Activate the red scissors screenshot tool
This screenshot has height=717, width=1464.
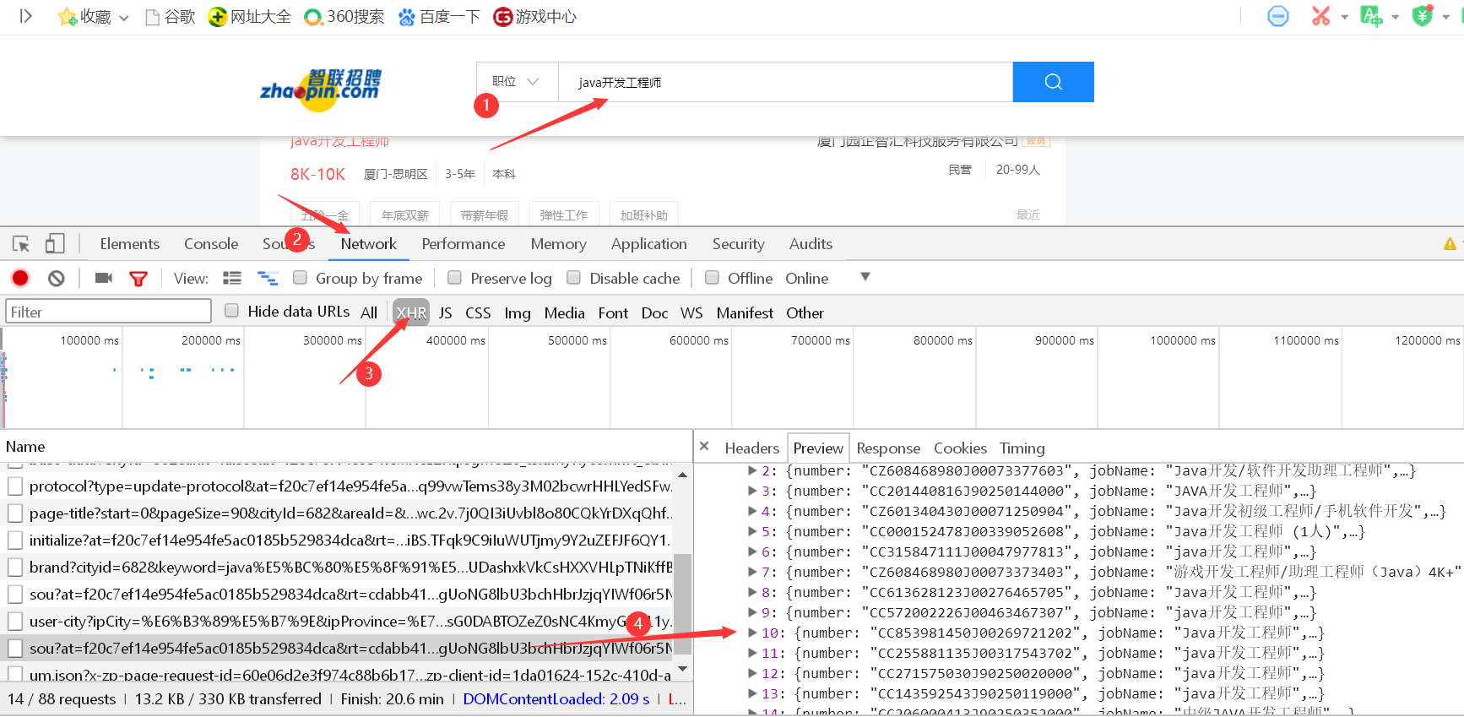point(1320,16)
